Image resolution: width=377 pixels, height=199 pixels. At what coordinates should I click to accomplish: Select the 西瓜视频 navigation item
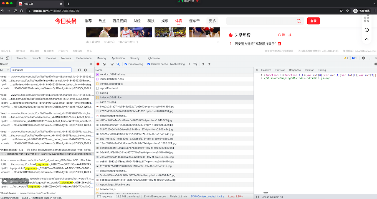click(x=120, y=21)
